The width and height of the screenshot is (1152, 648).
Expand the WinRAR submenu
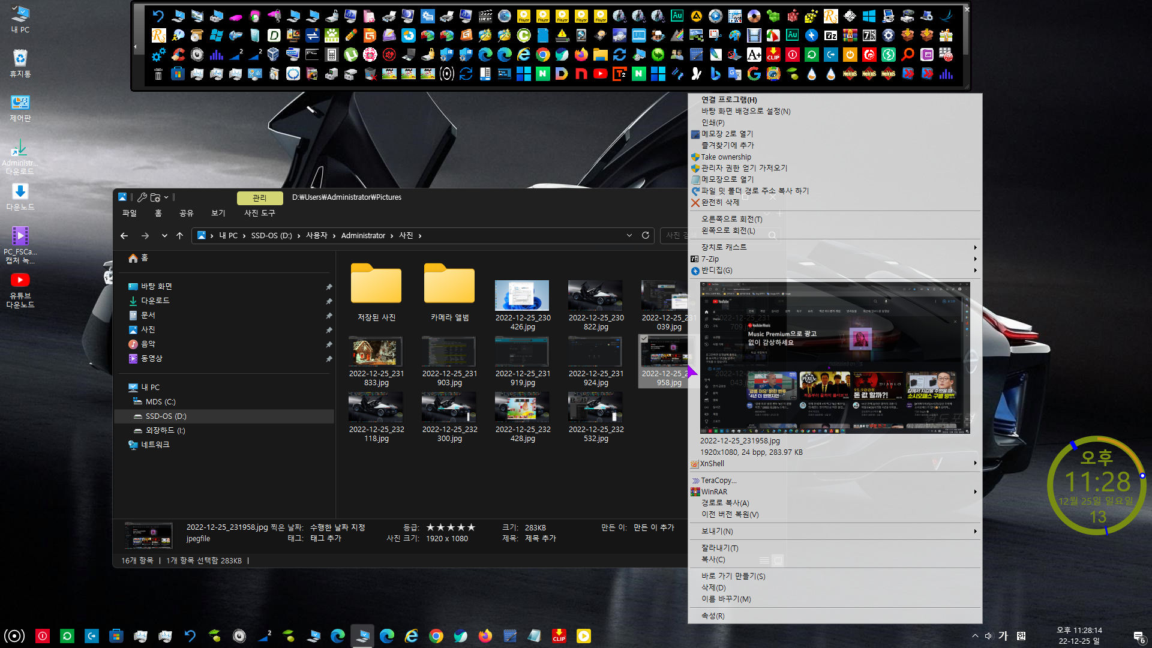coord(835,492)
